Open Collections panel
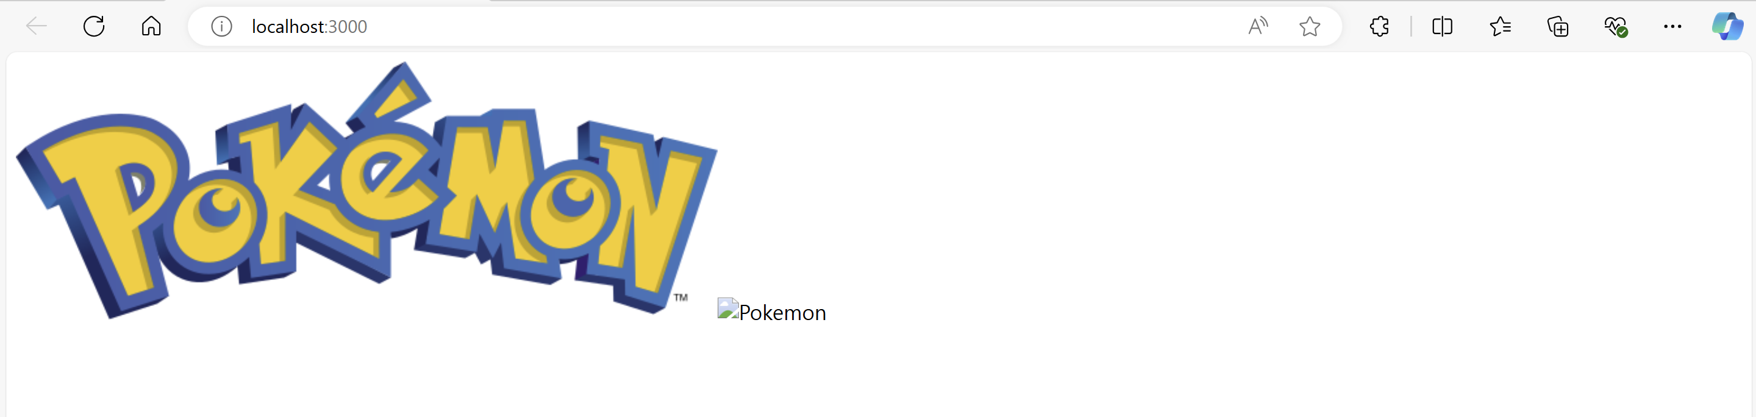Viewport: 1756px width, 417px height. pos(1558,27)
